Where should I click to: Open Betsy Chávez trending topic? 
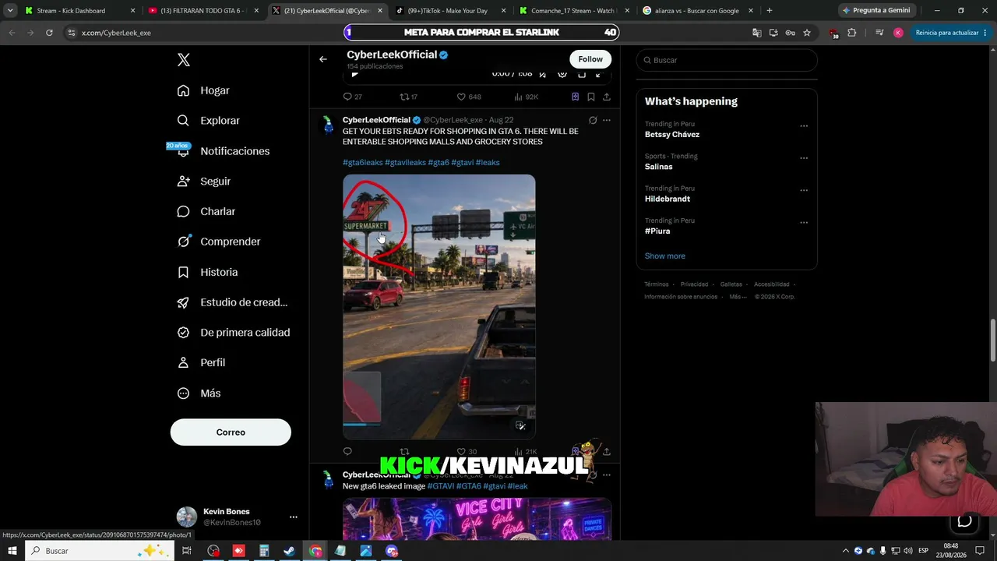(672, 134)
